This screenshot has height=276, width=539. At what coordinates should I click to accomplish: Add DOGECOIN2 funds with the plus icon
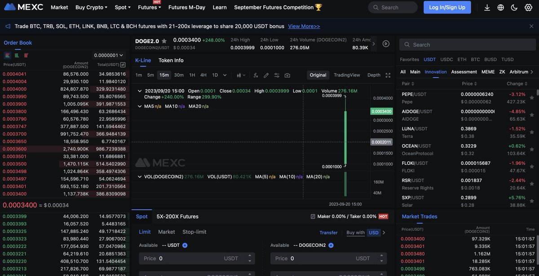[x=331, y=245]
